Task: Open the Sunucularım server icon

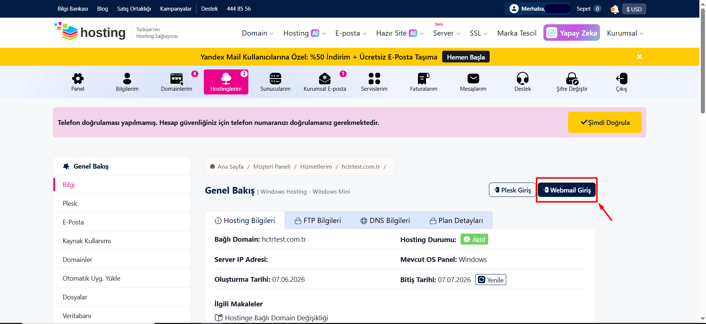Action: pyautogui.click(x=275, y=79)
